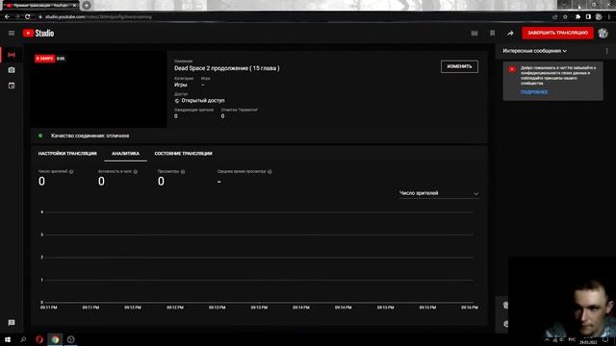Open OBS Studio from the taskbar
Viewport: 616px width, 346px height.
click(x=70, y=339)
